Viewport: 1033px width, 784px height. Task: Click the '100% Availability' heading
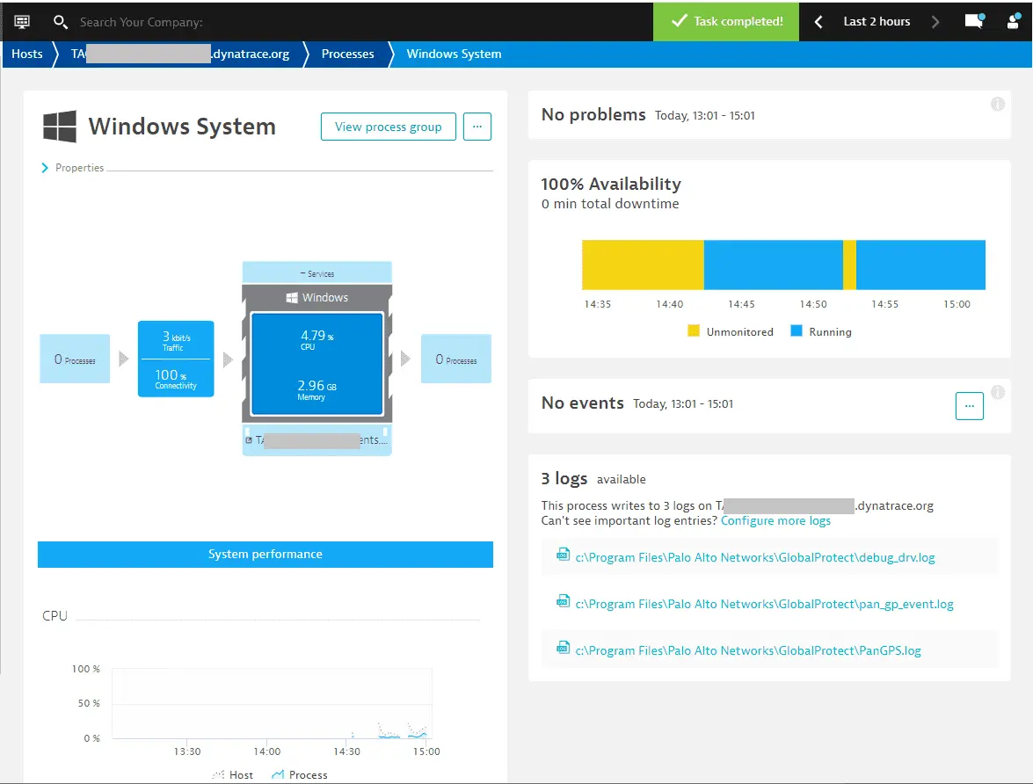click(x=611, y=184)
